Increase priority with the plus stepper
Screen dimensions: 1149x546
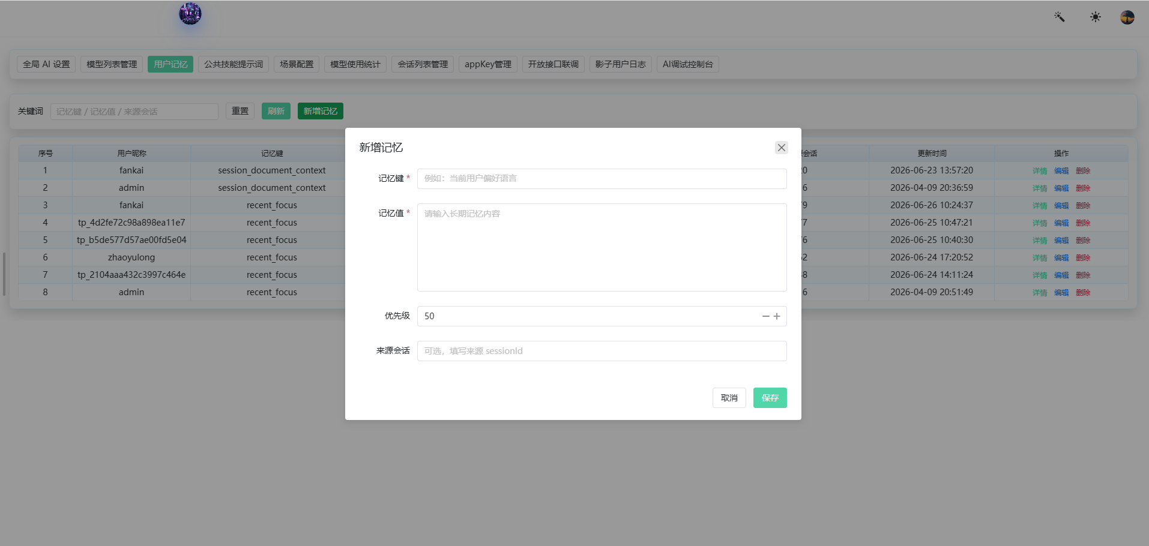[777, 316]
